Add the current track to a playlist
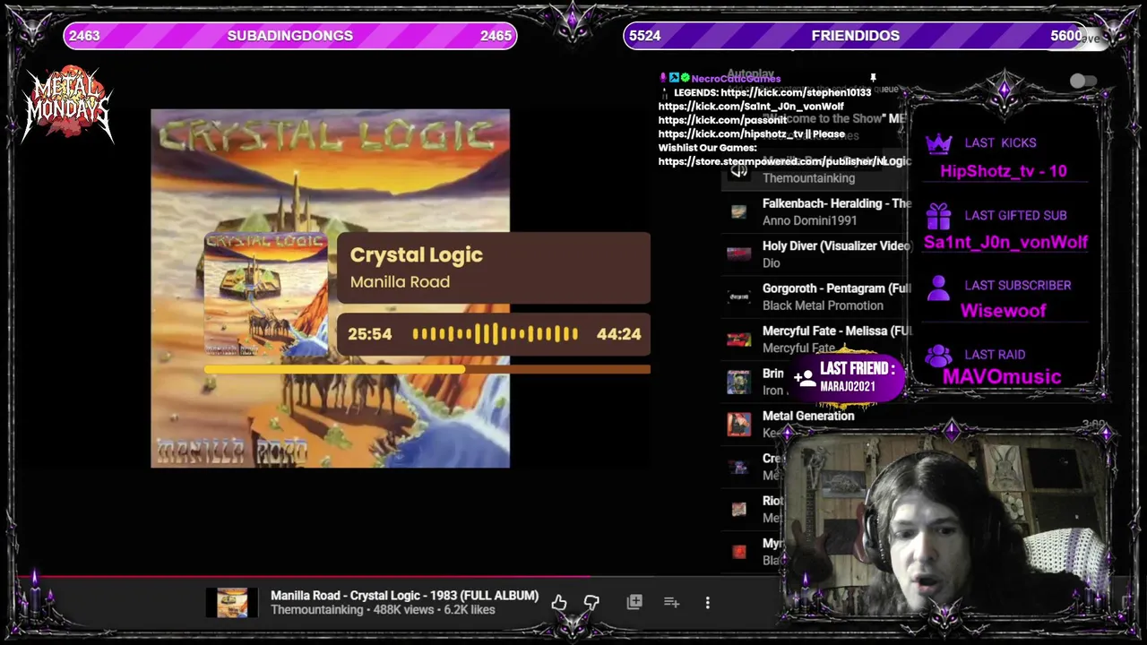 pyautogui.click(x=671, y=602)
